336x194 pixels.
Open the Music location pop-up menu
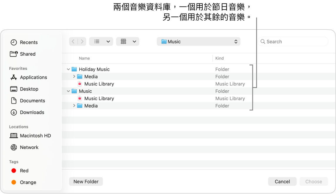199,41
